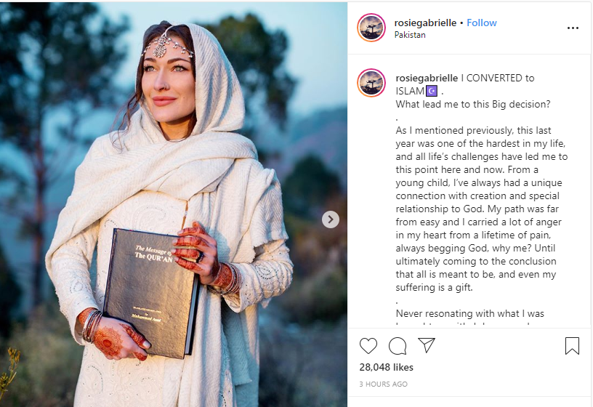Click the 'Never resonating with what I was' line

(x=469, y=313)
